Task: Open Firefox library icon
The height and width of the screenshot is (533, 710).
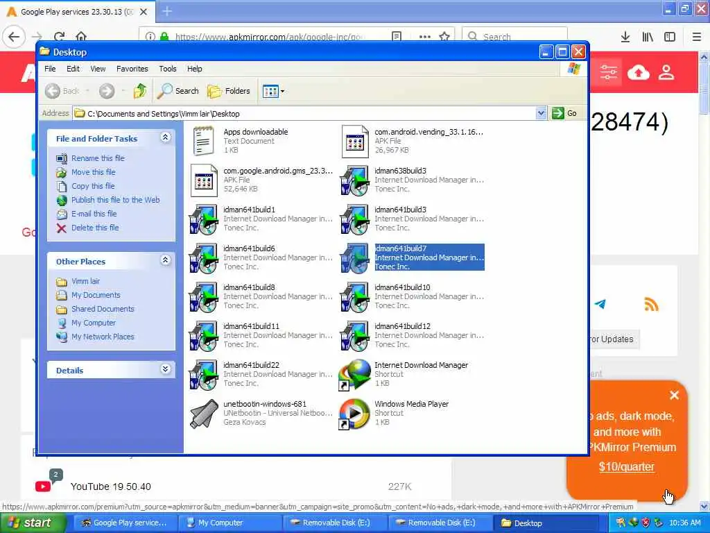Action: pyautogui.click(x=648, y=37)
